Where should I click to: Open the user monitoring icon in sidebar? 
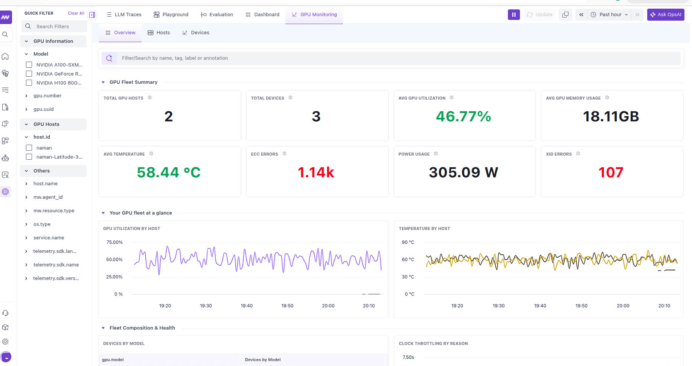pyautogui.click(x=5, y=175)
